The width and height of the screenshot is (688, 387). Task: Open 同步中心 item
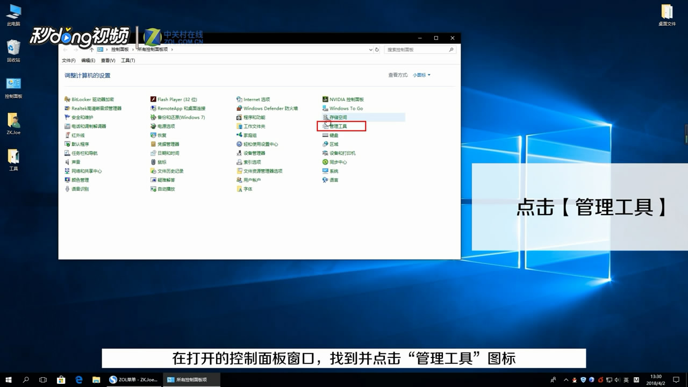335,162
